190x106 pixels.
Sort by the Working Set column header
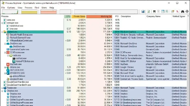click(99, 16)
